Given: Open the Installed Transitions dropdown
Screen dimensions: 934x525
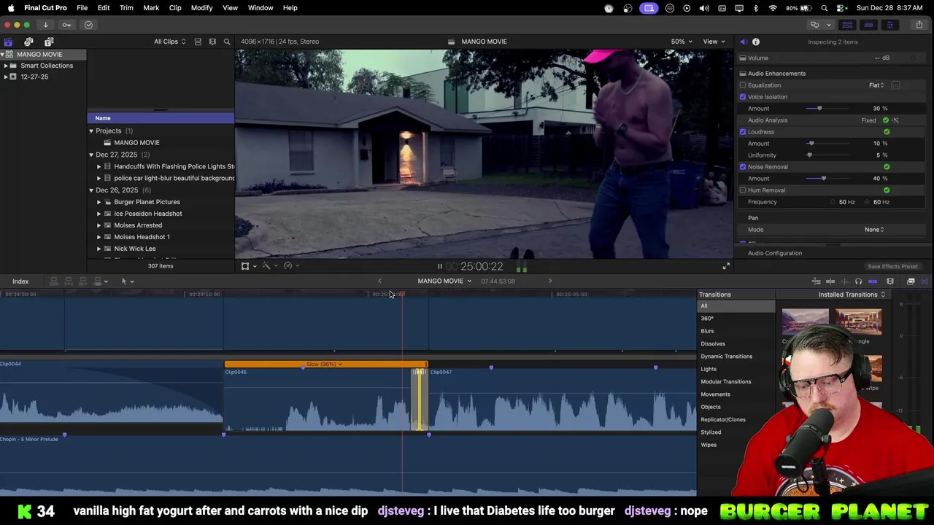Looking at the screenshot, I should point(852,295).
